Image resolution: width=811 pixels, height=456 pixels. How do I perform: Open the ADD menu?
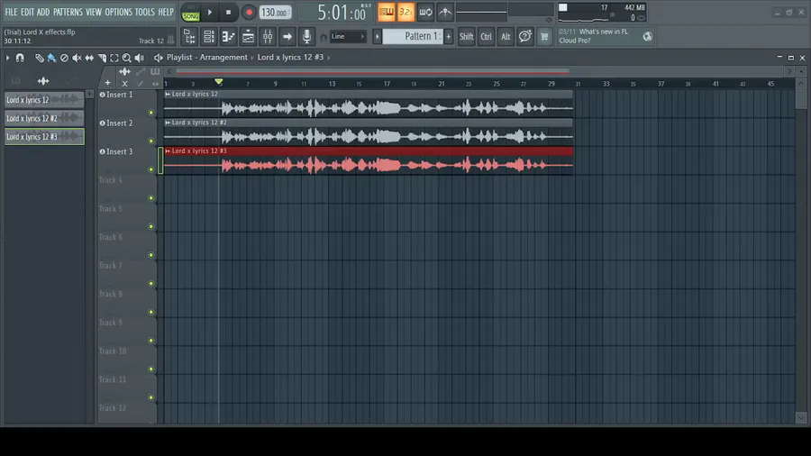(x=43, y=12)
